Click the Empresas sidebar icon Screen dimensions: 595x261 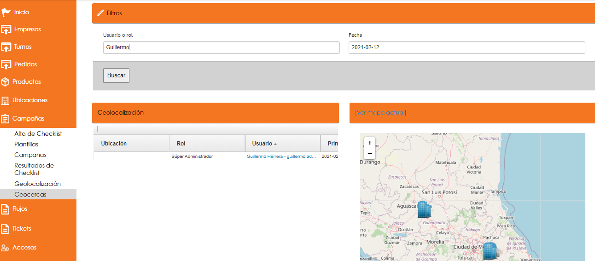6,29
